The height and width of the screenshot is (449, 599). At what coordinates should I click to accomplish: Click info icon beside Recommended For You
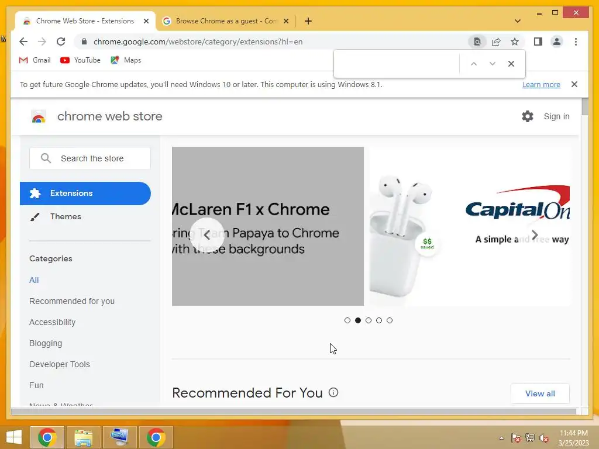[x=333, y=392]
